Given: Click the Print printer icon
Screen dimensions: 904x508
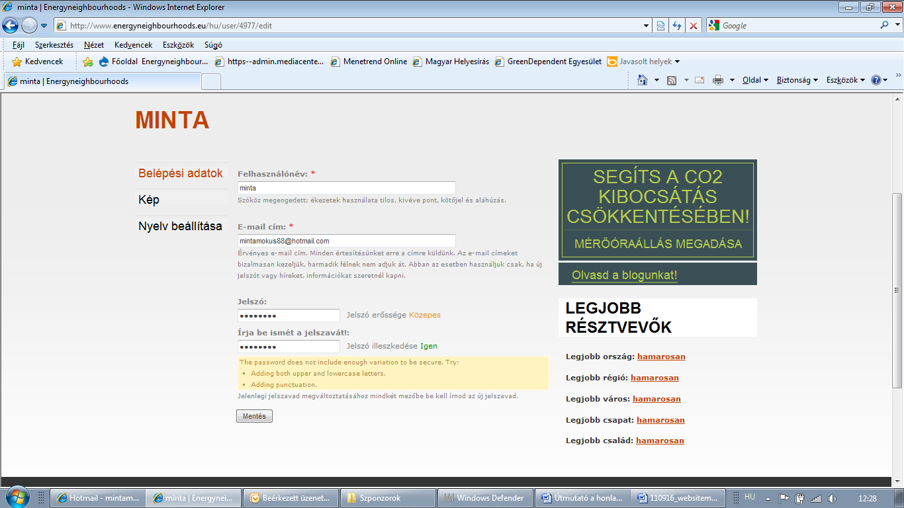Looking at the screenshot, I should coord(718,80).
